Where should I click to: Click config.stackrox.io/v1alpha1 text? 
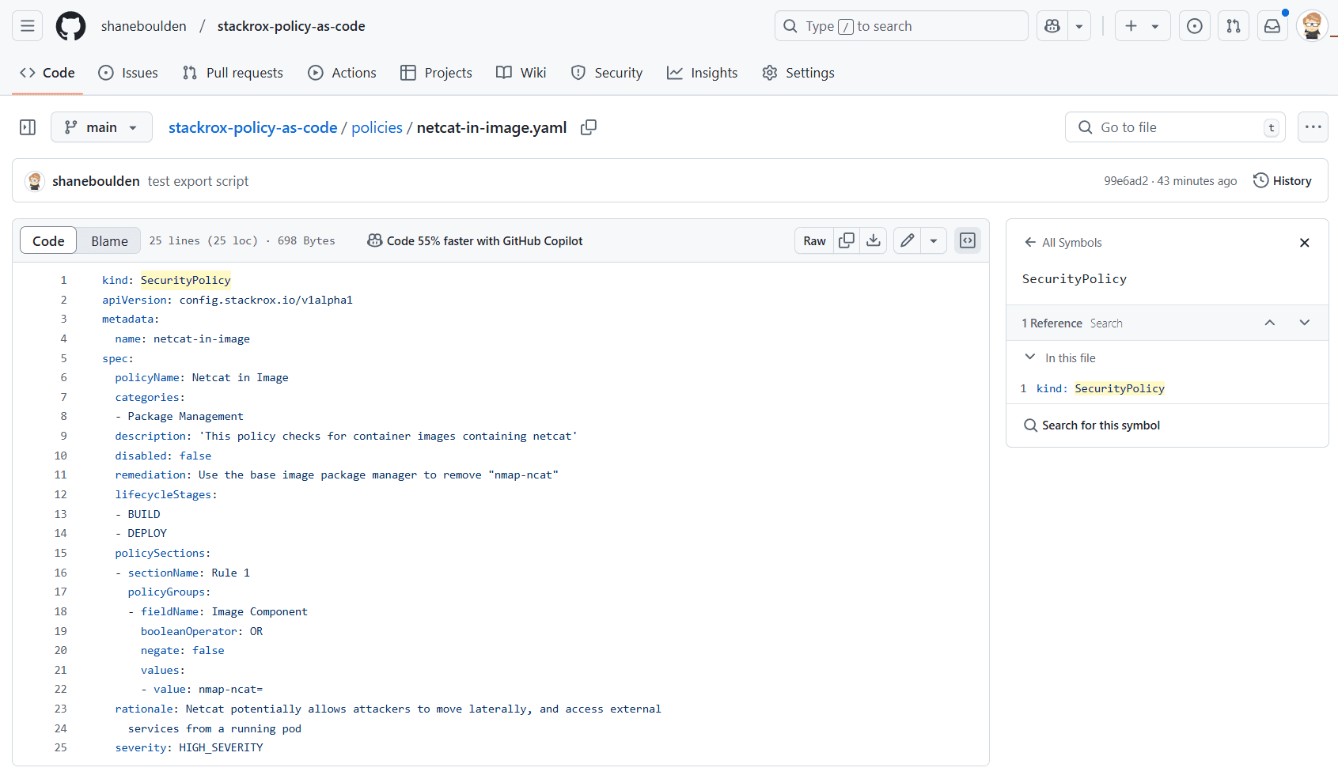[x=266, y=300]
